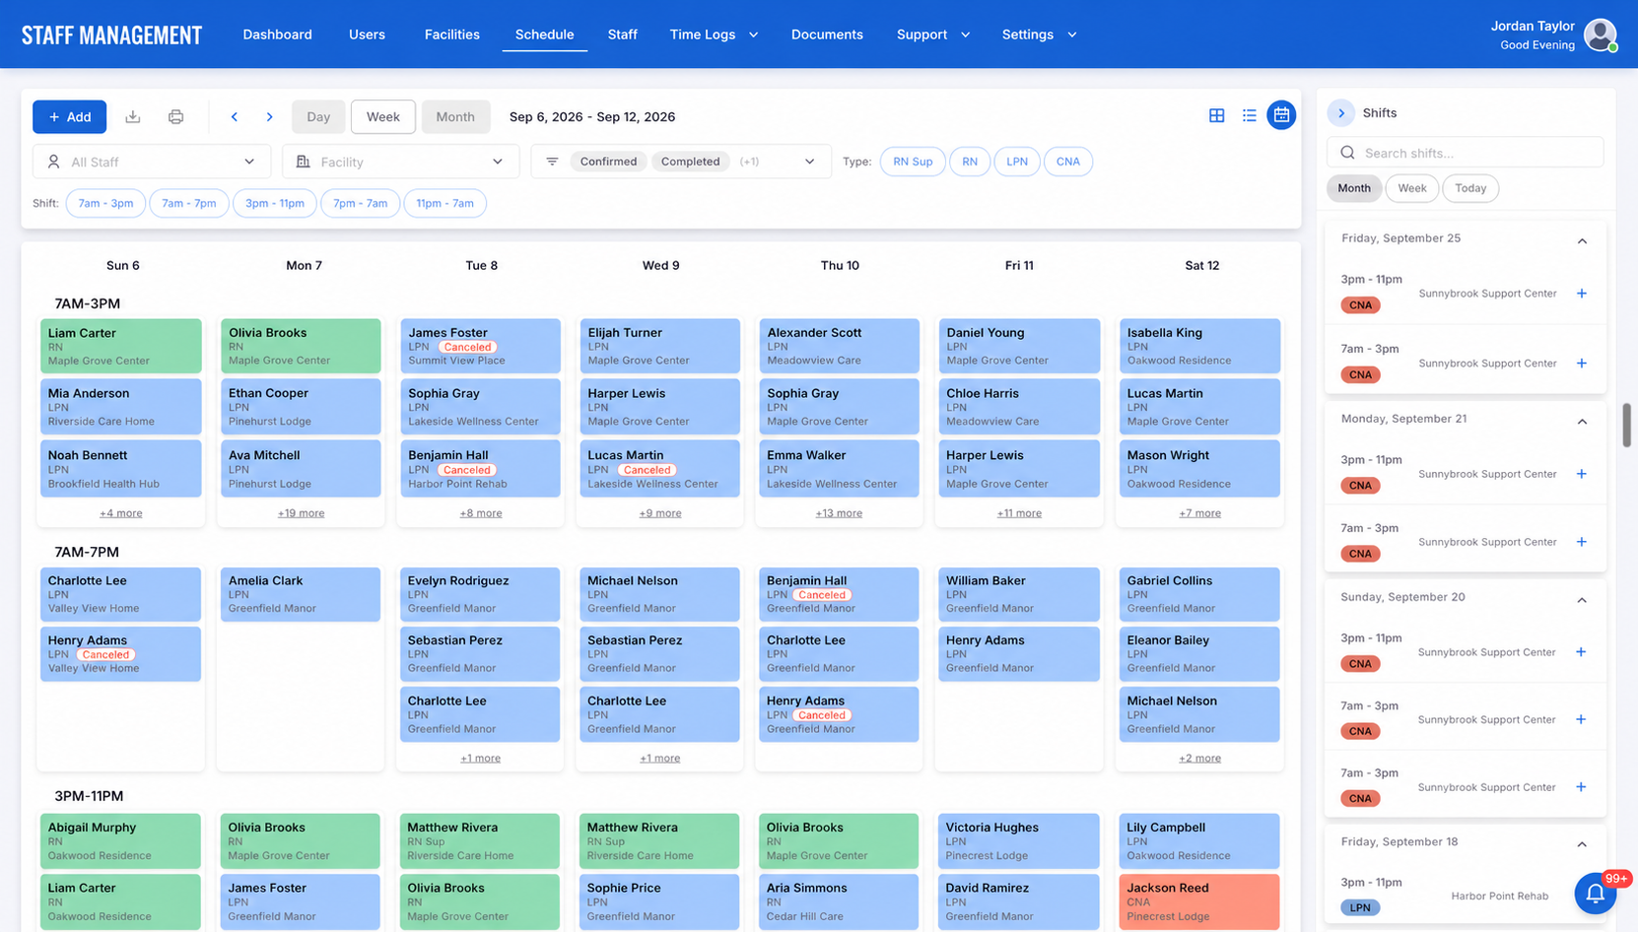Add Friday September 25 7am-3pm shift plus

click(1582, 364)
